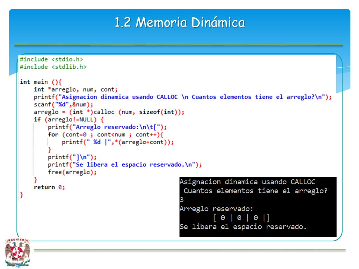Click the scanf("%d",&num); line

tap(64, 105)
